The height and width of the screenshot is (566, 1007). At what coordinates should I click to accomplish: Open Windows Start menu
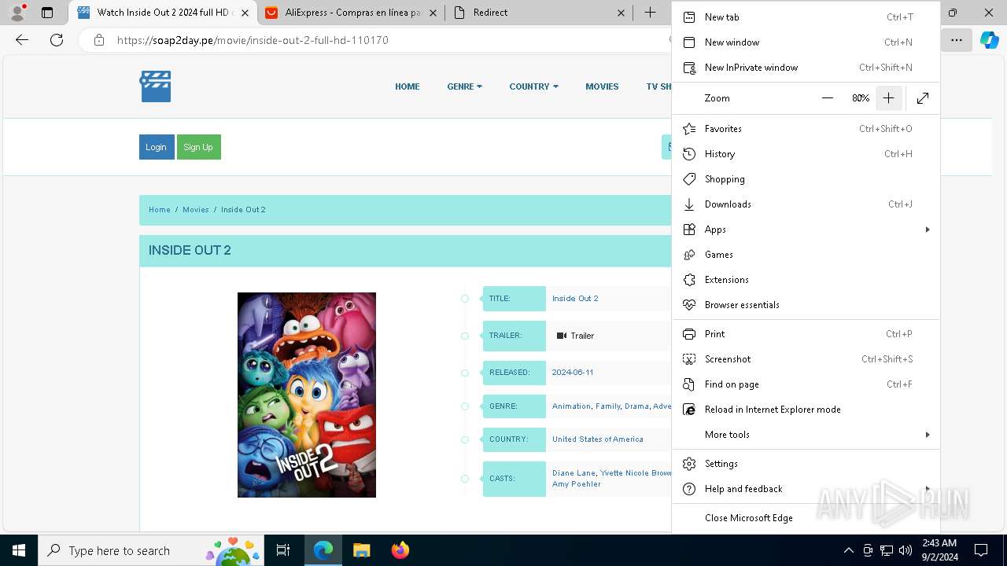[19, 550]
